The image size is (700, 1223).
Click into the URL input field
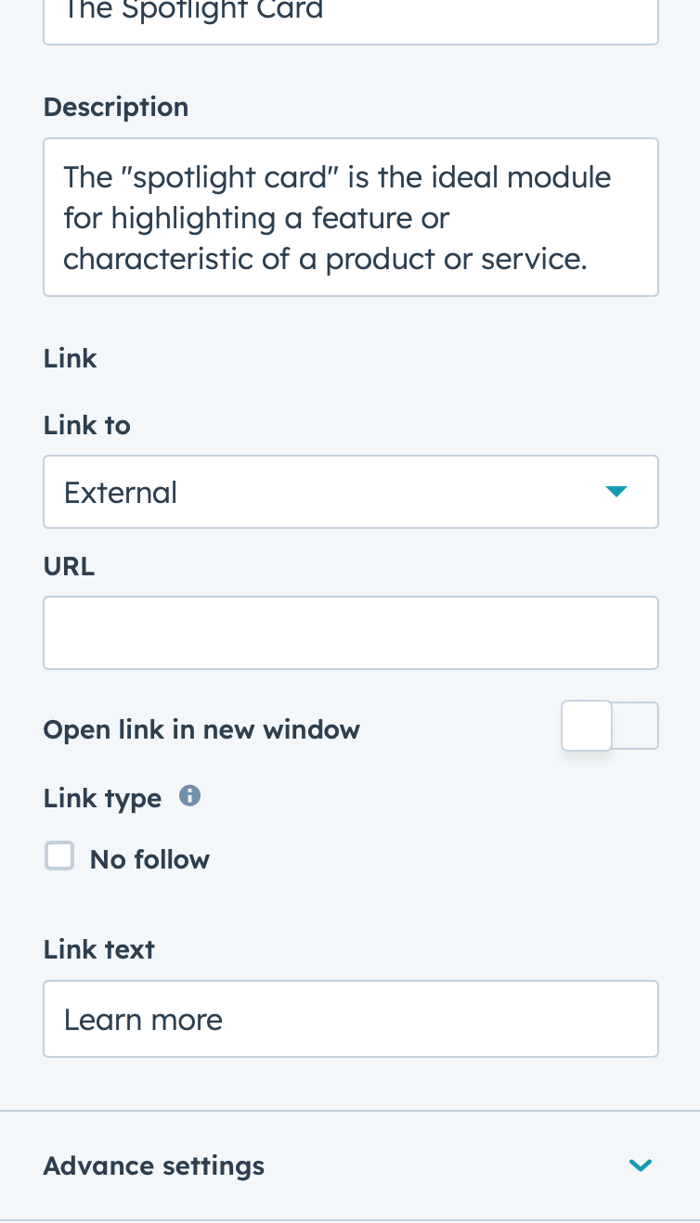click(x=351, y=633)
